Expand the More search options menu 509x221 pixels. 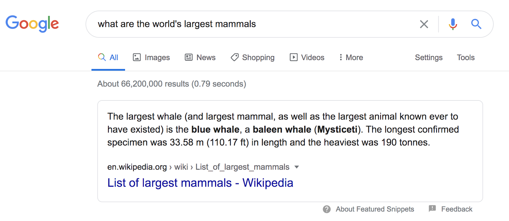click(x=351, y=58)
